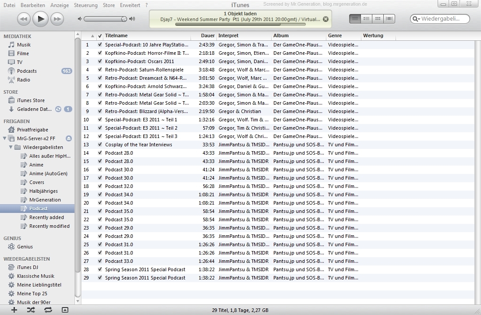Collapse the MrG-Server-x2 FF shared library
Image resolution: width=481 pixels, height=315 pixels.
click(x=5, y=138)
